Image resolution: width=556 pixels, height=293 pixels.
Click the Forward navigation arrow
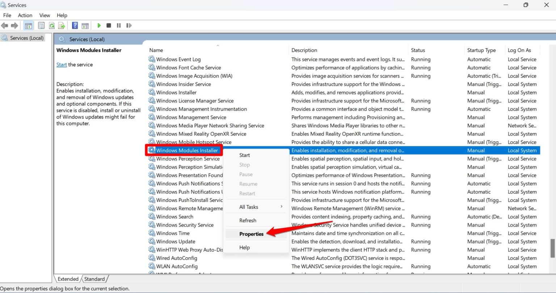click(x=14, y=25)
